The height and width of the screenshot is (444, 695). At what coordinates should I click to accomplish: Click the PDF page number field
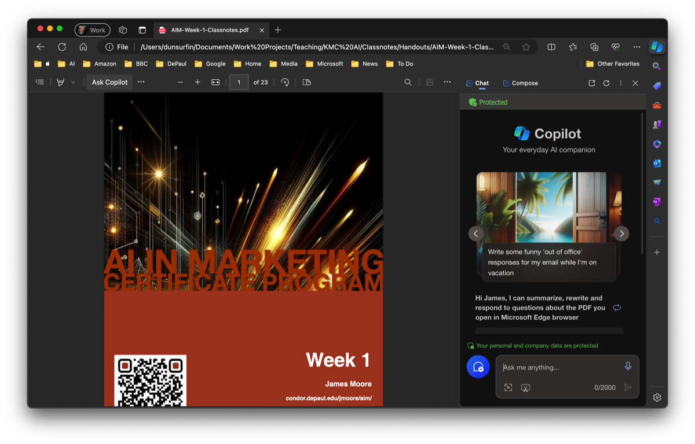(239, 82)
